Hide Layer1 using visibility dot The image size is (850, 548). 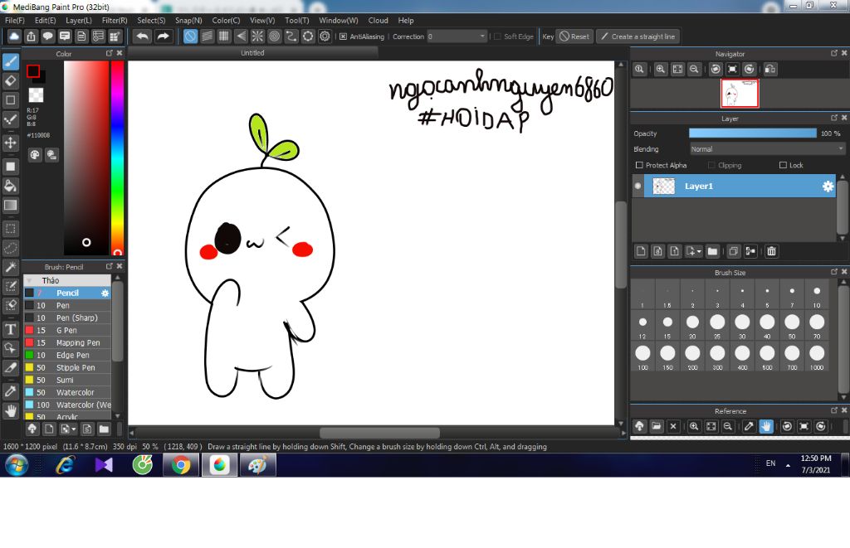tap(638, 187)
